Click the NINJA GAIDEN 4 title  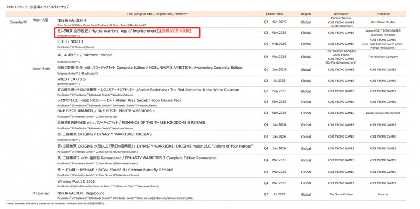pos(71,20)
